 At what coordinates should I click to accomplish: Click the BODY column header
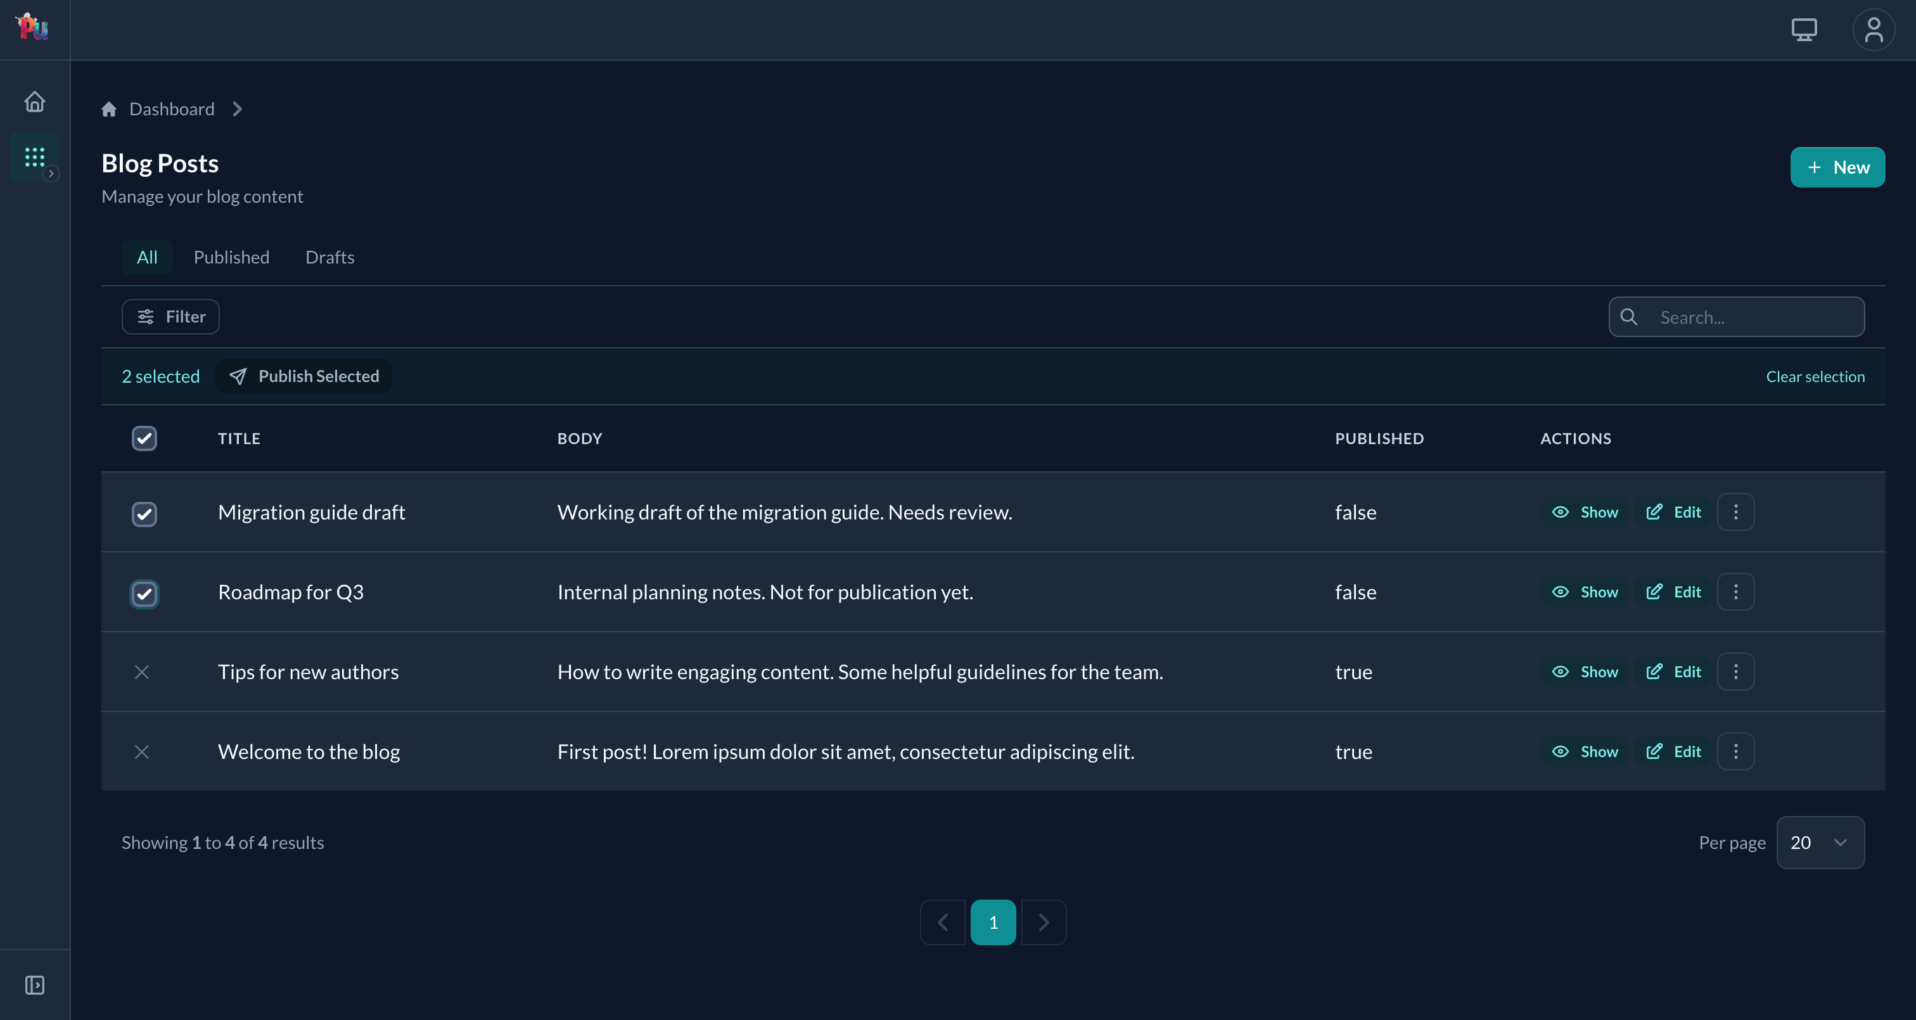pyautogui.click(x=579, y=438)
